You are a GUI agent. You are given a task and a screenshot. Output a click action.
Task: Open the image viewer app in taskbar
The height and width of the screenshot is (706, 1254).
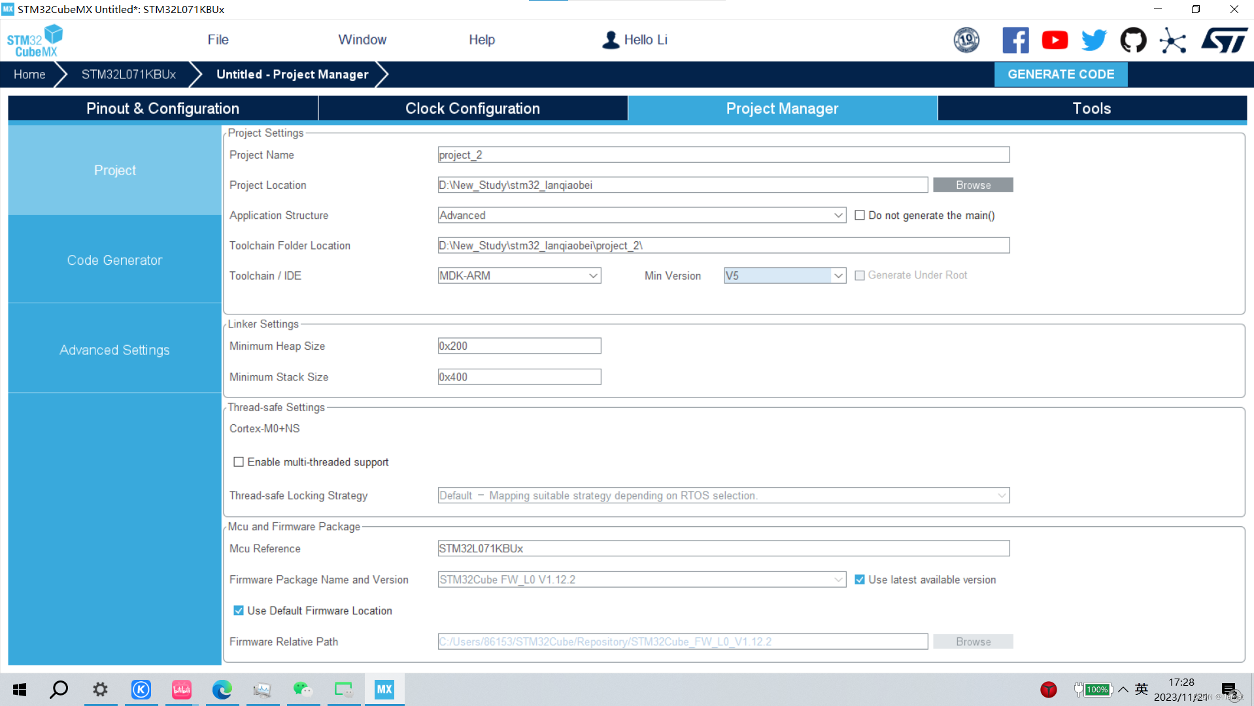click(x=262, y=690)
